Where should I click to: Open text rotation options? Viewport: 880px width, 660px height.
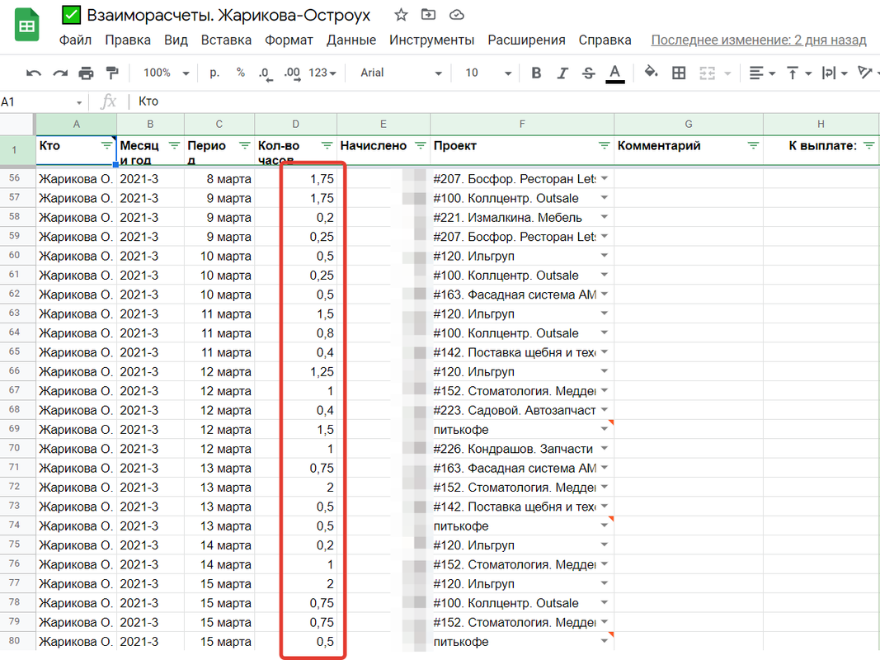tap(866, 73)
